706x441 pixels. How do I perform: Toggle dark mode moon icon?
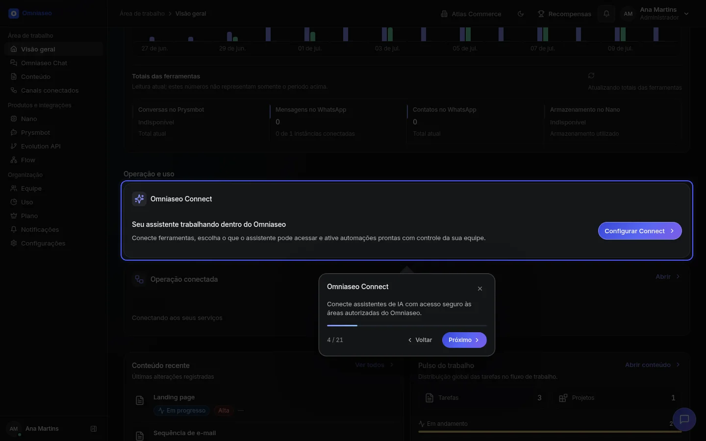(521, 14)
